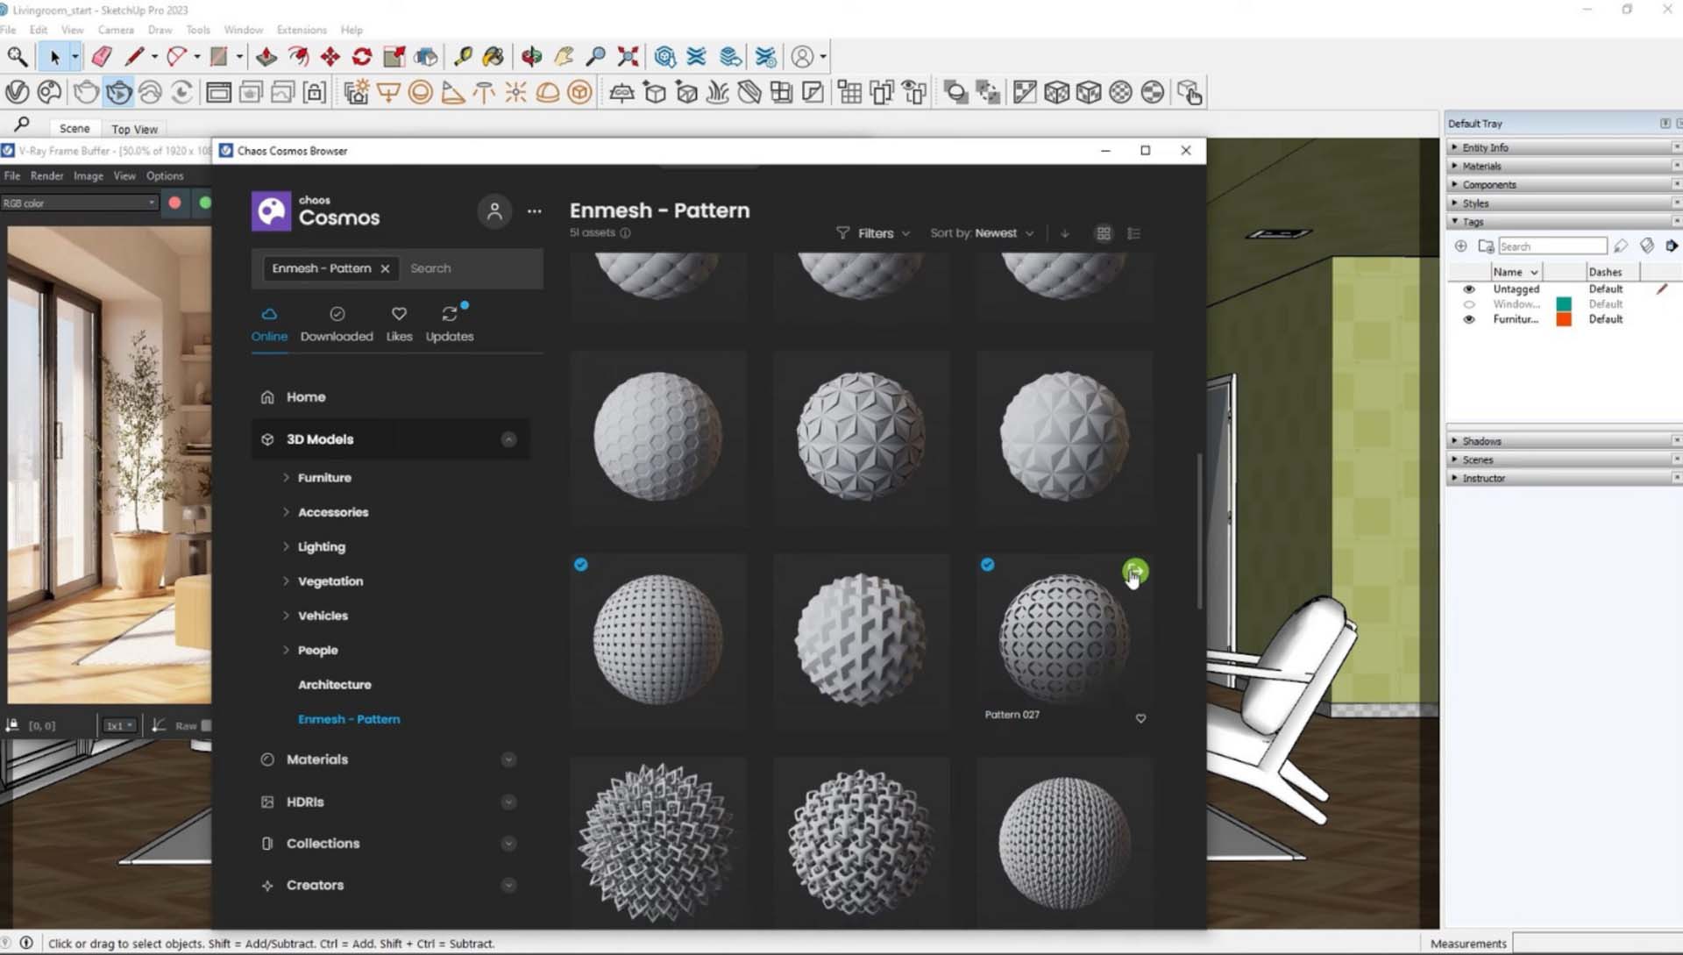
Task: Click the Paint Bucket tool
Action: pyautogui.click(x=494, y=57)
